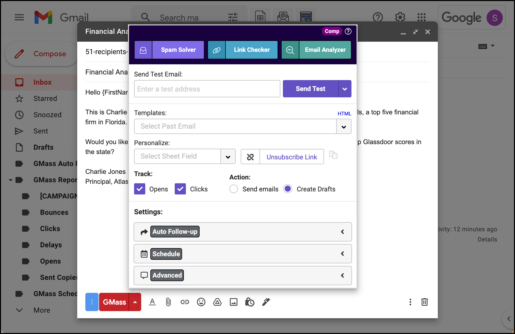Click the test address input field
The width and height of the screenshot is (515, 334).
coord(207,89)
